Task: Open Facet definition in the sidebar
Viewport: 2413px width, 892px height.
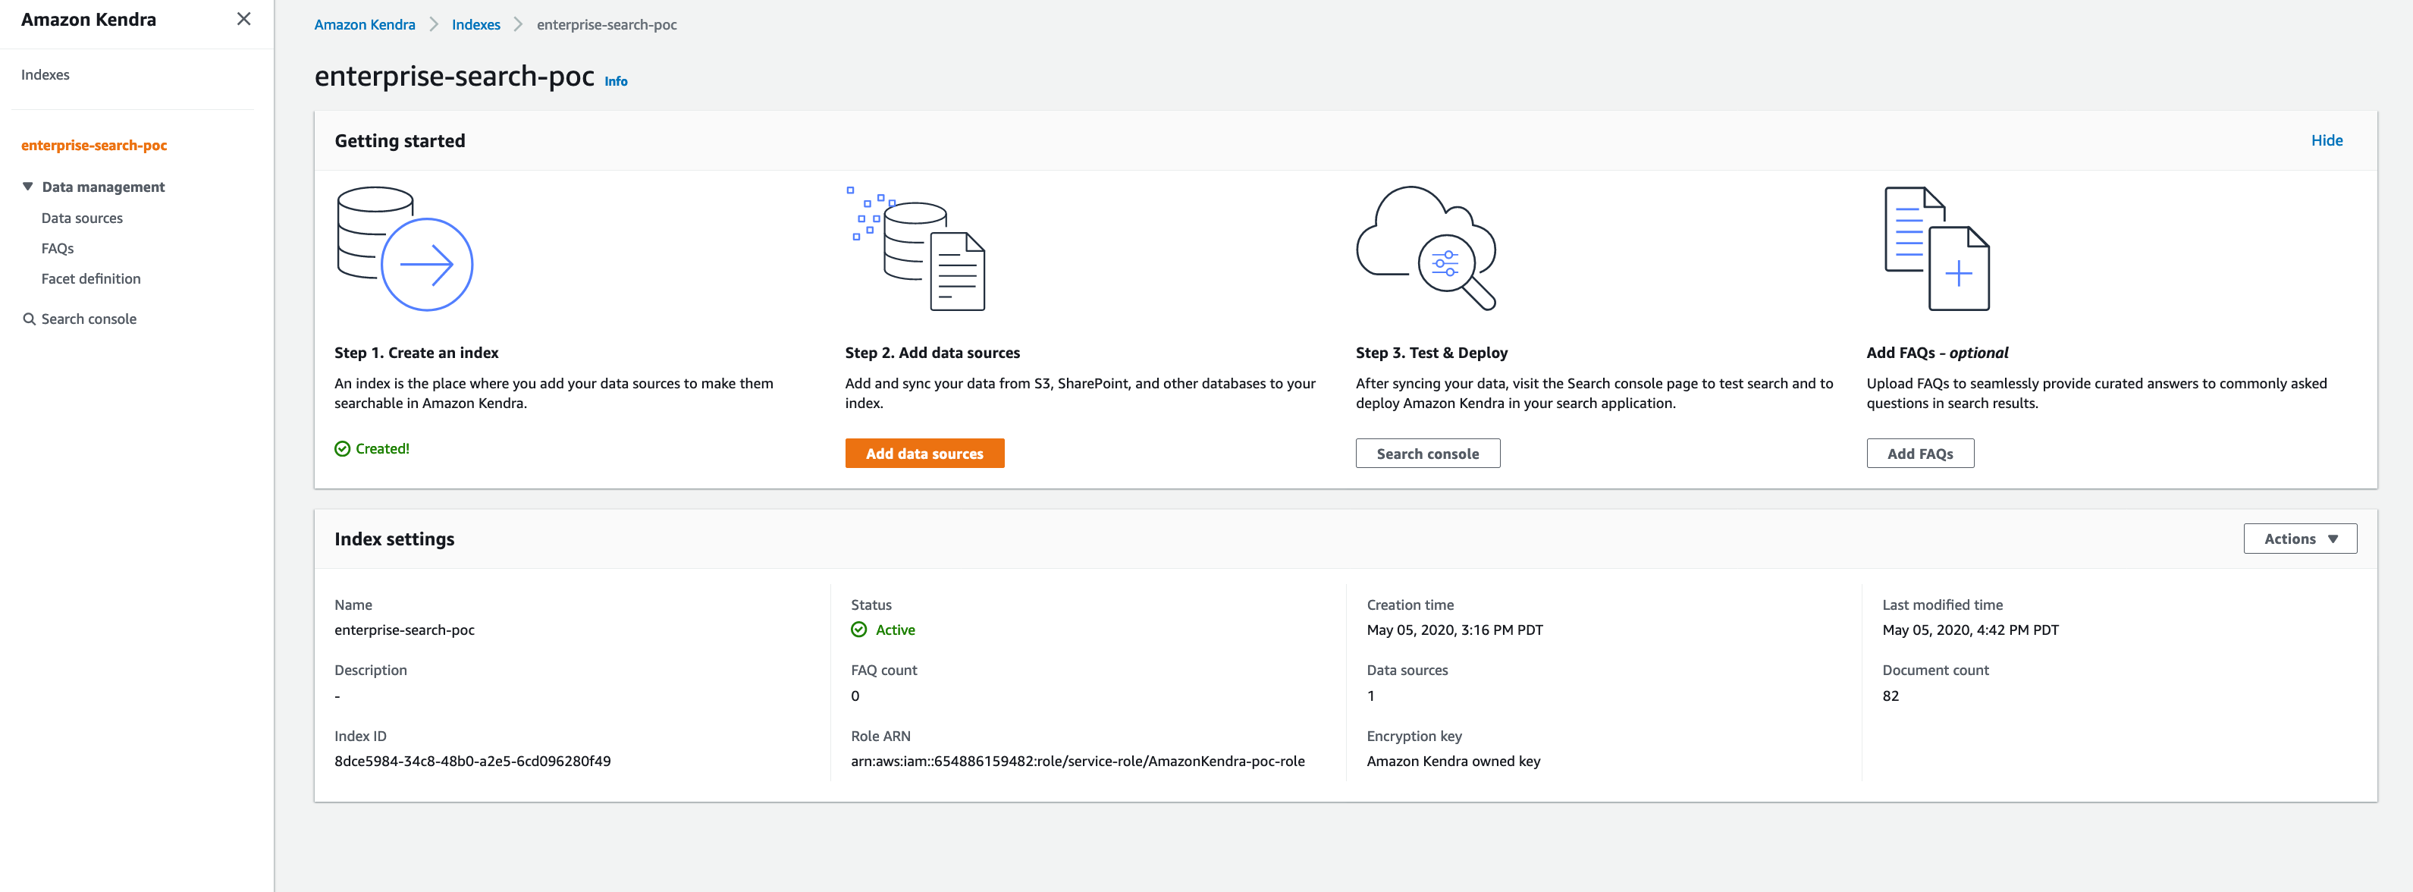Action: click(91, 279)
